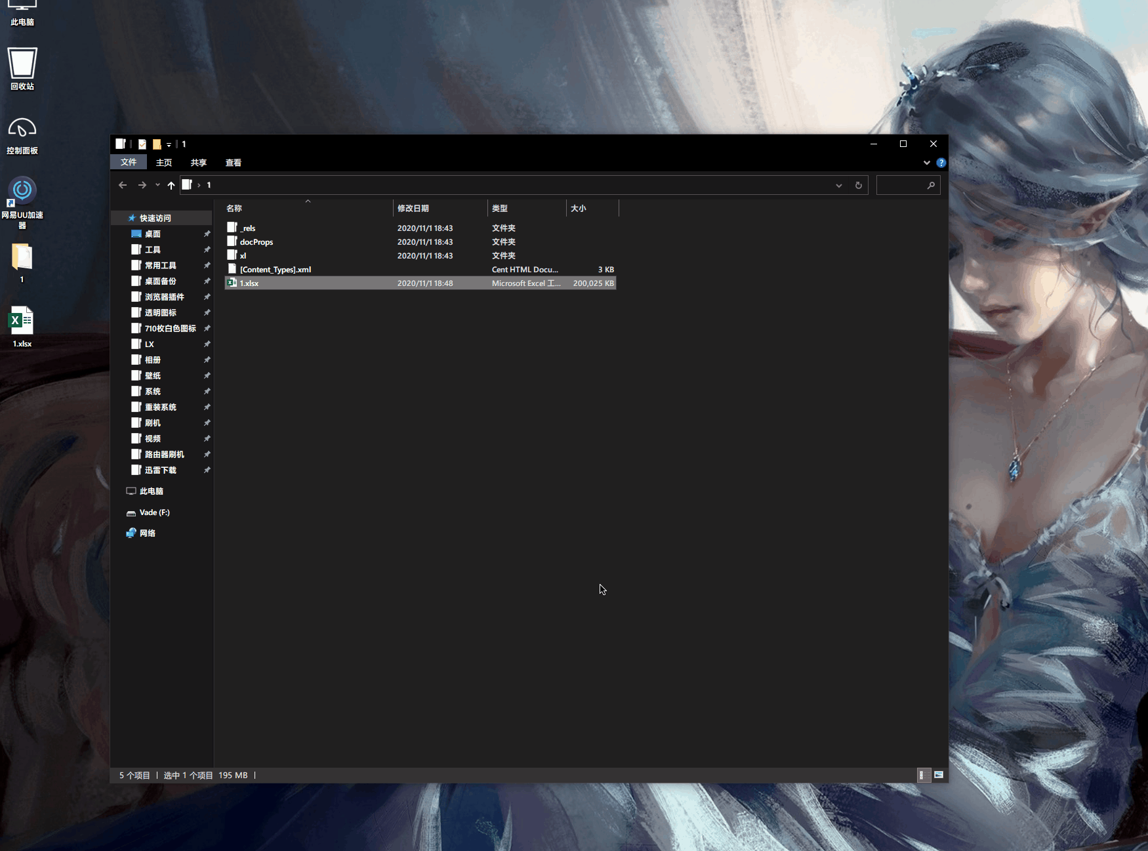The width and height of the screenshot is (1148, 851).
Task: Open the 文件 menu tab
Action: [x=128, y=162]
